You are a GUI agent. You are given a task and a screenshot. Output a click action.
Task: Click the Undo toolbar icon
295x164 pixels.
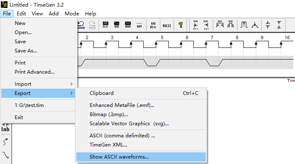pyautogui.click(x=81, y=25)
